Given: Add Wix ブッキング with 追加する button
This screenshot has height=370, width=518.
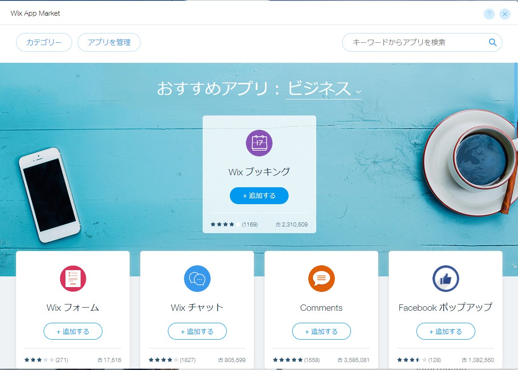Looking at the screenshot, I should tap(259, 196).
